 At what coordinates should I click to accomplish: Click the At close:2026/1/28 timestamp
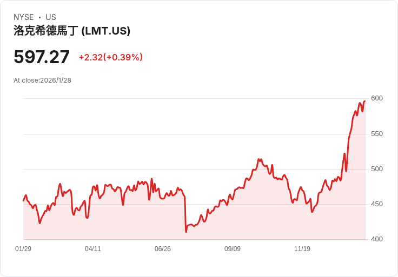42,80
